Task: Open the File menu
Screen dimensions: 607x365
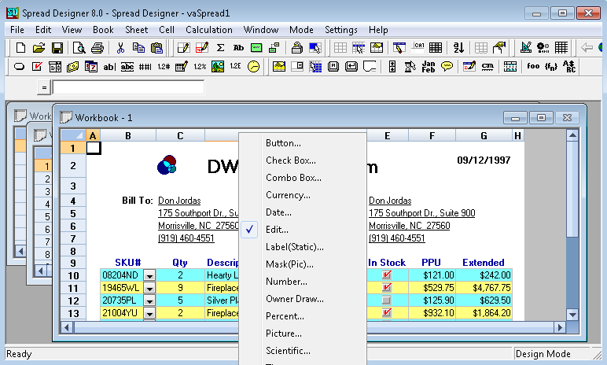Action: pyautogui.click(x=17, y=30)
